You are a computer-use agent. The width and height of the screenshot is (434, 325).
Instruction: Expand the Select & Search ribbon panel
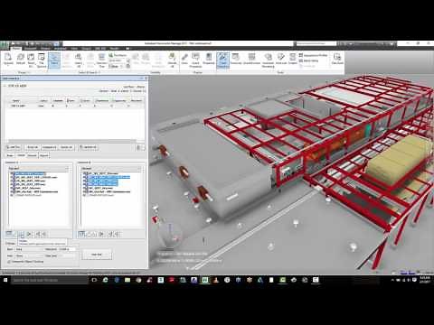(89, 72)
